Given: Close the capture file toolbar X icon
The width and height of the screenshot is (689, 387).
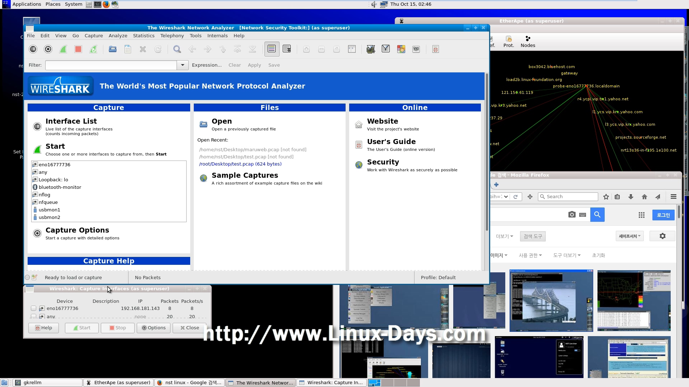Looking at the screenshot, I should click(x=143, y=49).
